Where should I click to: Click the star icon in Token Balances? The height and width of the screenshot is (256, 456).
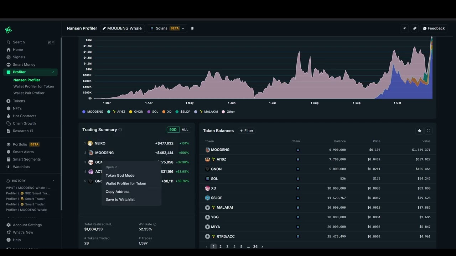click(420, 131)
